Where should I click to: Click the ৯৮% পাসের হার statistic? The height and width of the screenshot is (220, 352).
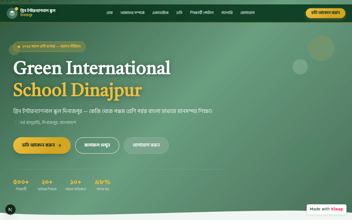click(x=103, y=185)
